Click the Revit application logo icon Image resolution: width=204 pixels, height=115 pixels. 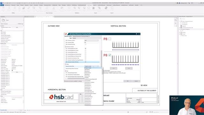[x=1, y=3]
